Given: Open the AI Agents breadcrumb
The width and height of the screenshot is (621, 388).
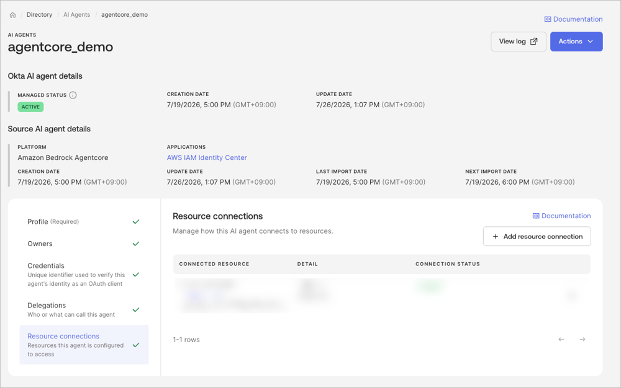Looking at the screenshot, I should (x=76, y=15).
